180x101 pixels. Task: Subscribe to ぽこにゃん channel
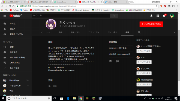(x=144, y=73)
